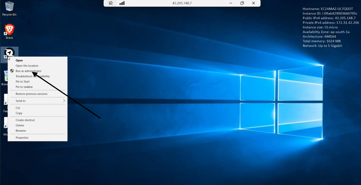The image size is (361, 185).
Task: Select the Recycle Bin desktop icon
Action: [x=9, y=9]
